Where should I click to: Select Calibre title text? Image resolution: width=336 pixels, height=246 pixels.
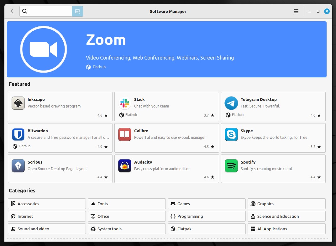(x=141, y=131)
